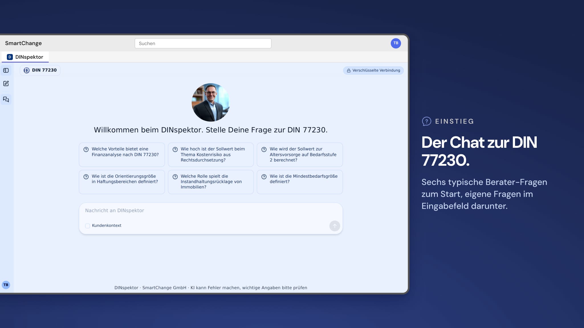
Task: Click the Verschlüsselte Verbindung badge
Action: [373, 70]
